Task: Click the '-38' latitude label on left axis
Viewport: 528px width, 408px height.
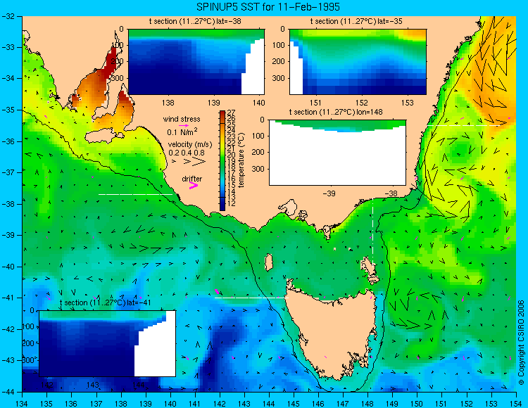Action: coord(8,204)
